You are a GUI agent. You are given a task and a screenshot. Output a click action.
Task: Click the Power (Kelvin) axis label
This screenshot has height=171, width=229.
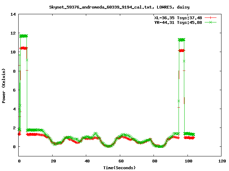point(4,86)
